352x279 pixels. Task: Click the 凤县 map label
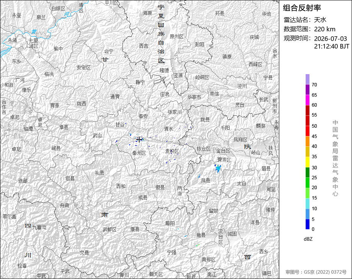pos(205,180)
